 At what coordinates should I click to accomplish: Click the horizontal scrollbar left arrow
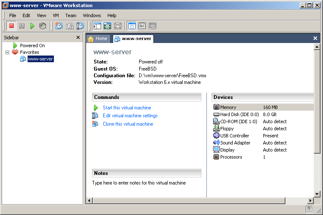coord(89,201)
